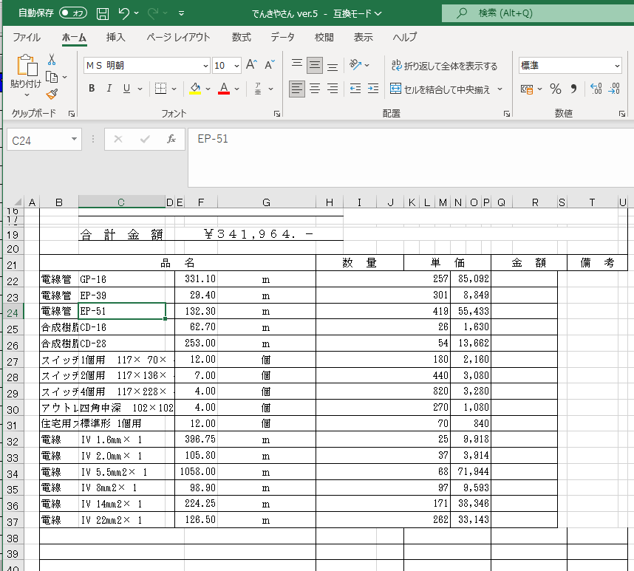Screen dimensions: 634x571
Task: Click the Increase Font Size icon
Action: [251, 66]
